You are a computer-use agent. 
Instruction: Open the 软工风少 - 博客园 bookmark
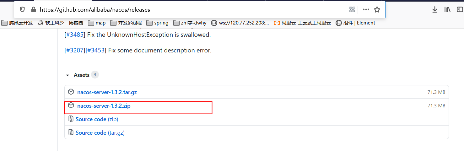61,23
